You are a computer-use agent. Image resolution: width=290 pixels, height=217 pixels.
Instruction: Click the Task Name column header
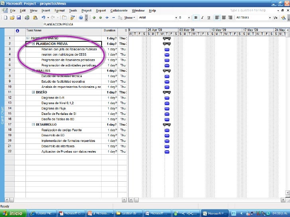point(63,32)
